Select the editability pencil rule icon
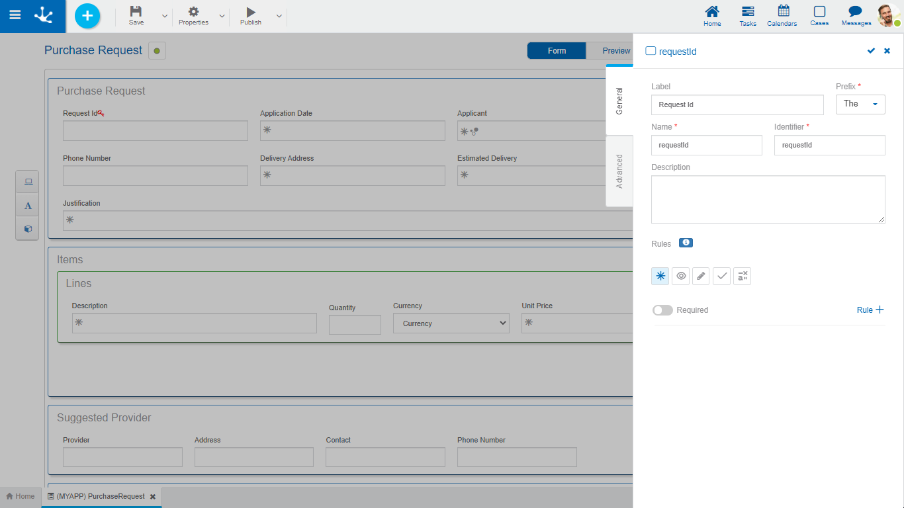The image size is (904, 508). [701, 276]
